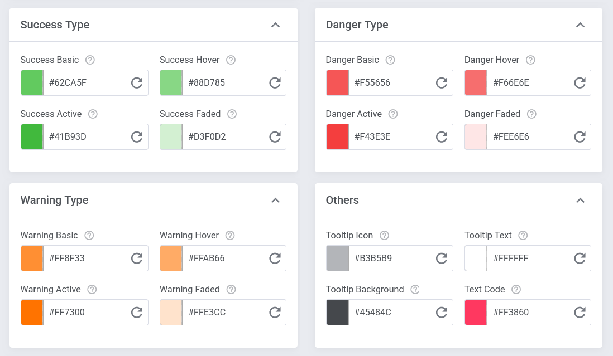Edit the Danger Active #F43E3E hex field
613x356 pixels.
coord(389,137)
